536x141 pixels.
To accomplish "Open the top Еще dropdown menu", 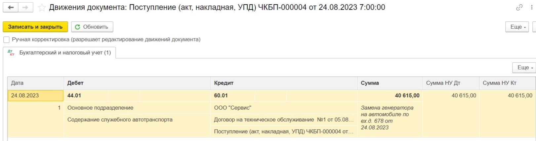I will [x=517, y=27].
